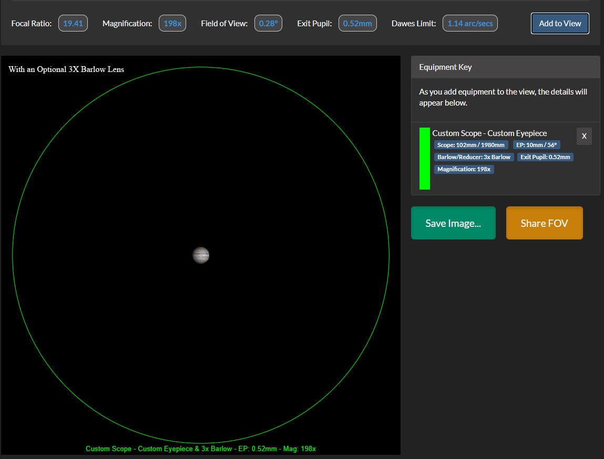604x459 pixels.
Task: Select the Barlow/Reducer: 3x Barlow tag
Action: (x=473, y=157)
